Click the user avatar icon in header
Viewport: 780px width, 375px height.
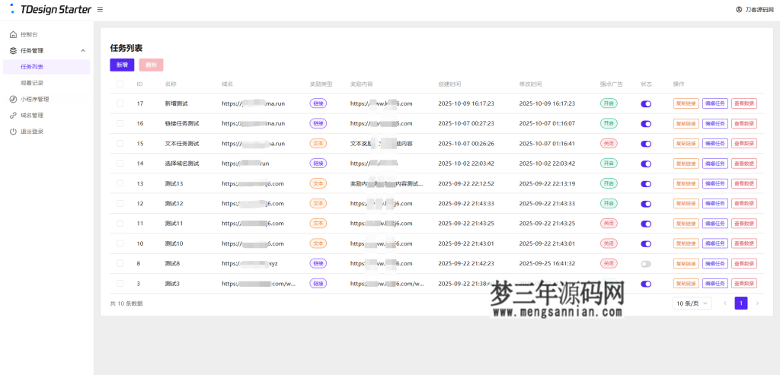coord(739,9)
